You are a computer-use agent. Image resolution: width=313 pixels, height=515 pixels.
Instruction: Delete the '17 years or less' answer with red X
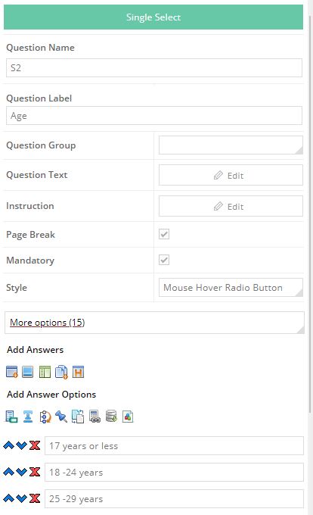coord(35,445)
